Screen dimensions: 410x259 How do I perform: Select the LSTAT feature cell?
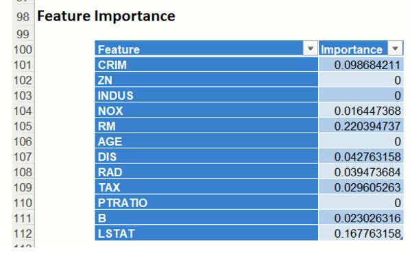[x=206, y=233]
